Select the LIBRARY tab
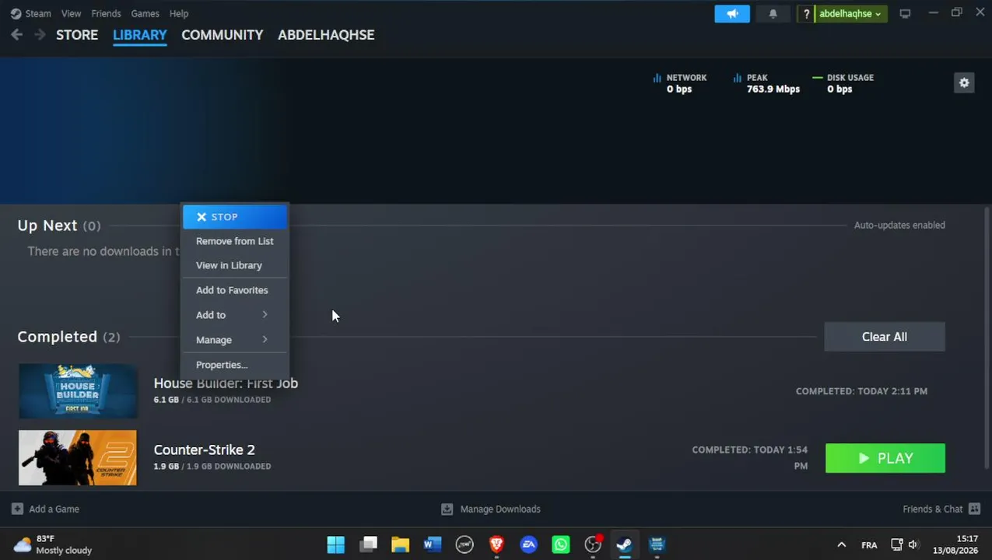 140,35
